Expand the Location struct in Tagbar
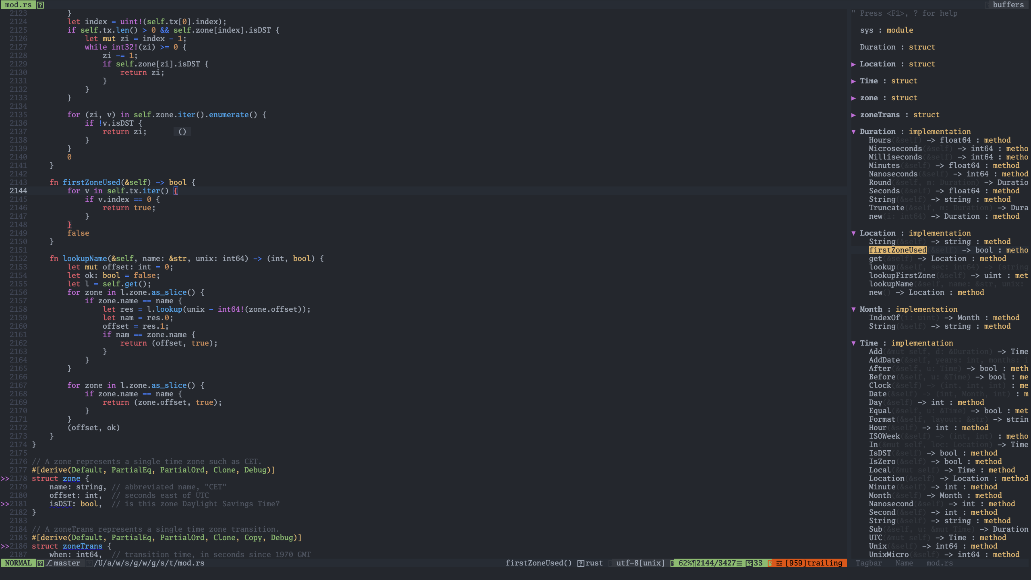The height and width of the screenshot is (580, 1031). coord(853,64)
